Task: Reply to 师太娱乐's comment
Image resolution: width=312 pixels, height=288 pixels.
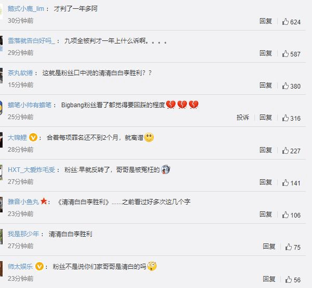Action: click(269, 279)
